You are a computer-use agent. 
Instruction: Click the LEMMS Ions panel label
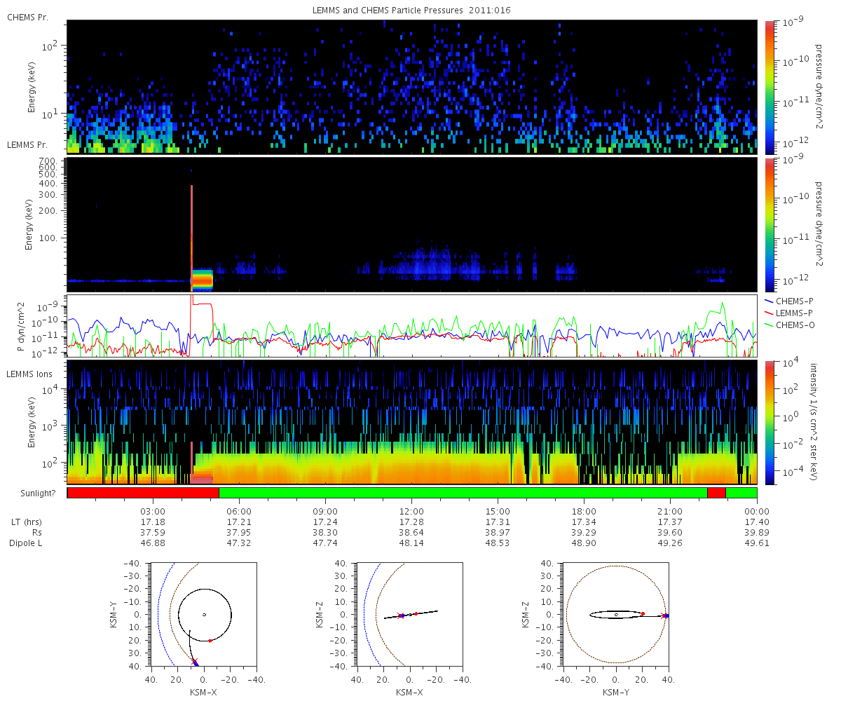click(28, 375)
